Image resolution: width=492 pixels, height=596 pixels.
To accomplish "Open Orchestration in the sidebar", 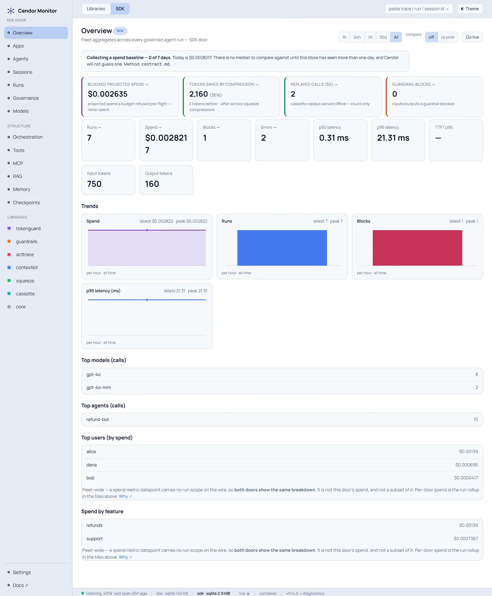I will (x=36, y=137).
